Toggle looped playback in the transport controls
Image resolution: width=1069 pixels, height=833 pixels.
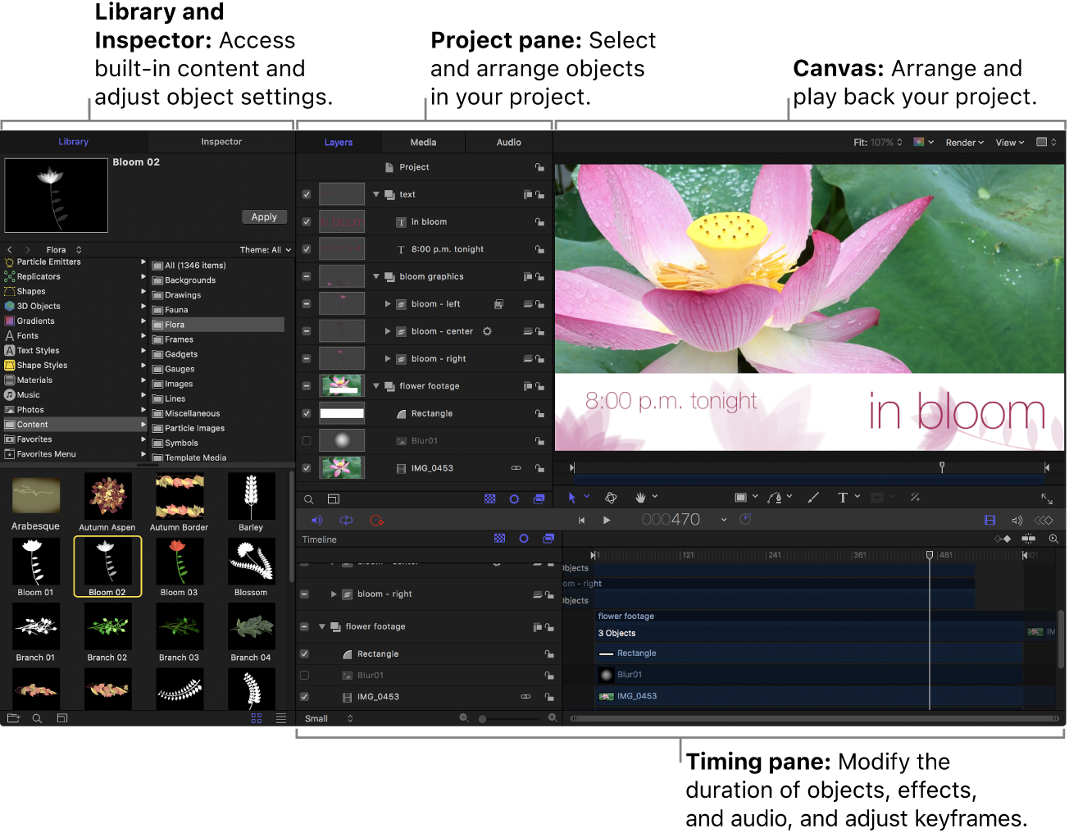[x=345, y=520]
